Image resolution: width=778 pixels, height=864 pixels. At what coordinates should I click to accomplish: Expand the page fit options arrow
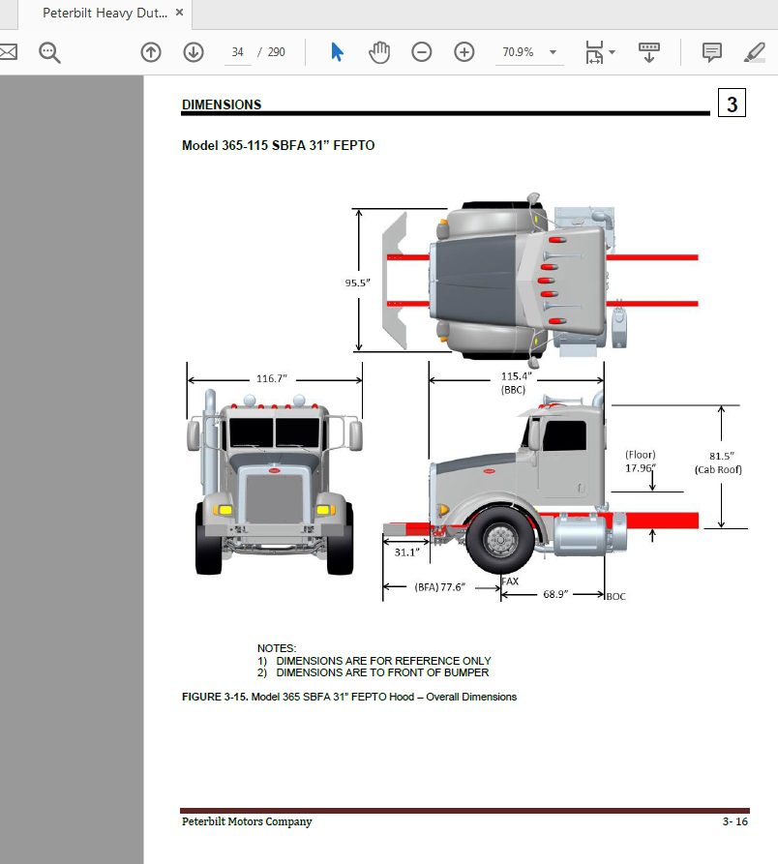[612, 52]
